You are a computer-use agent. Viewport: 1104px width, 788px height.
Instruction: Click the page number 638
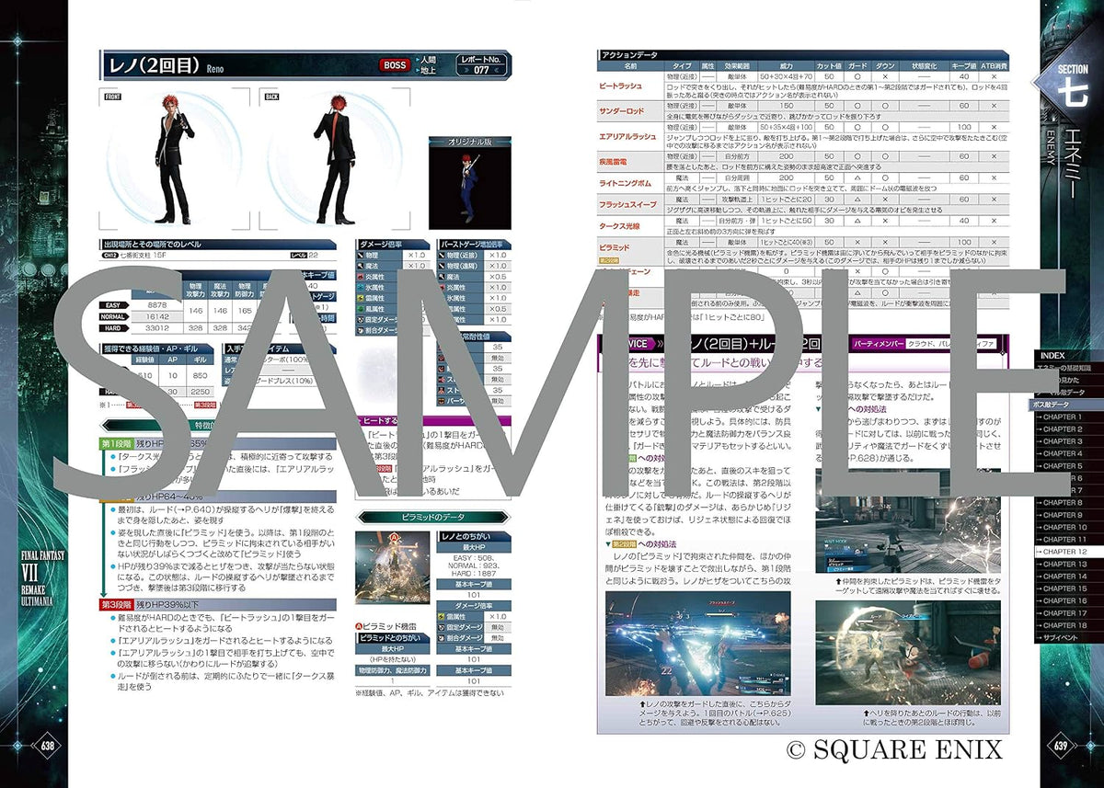click(48, 746)
